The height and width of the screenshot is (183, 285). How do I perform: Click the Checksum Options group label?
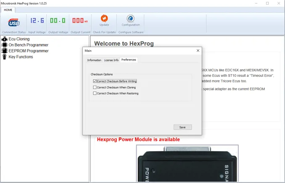[x=102, y=74]
